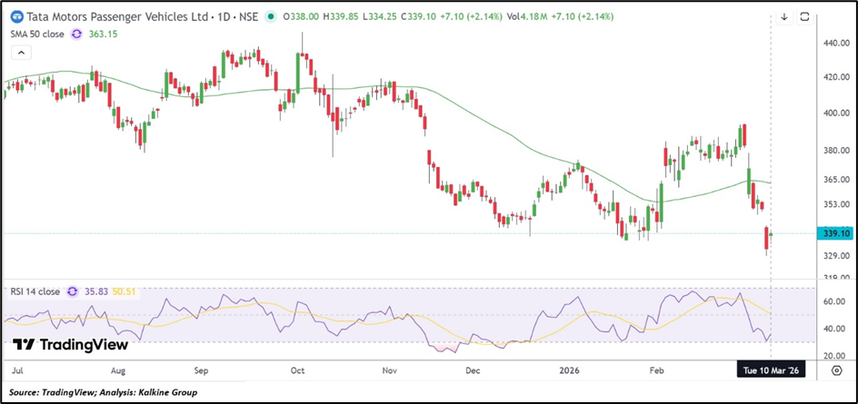Click the Tue 10 Mar '26 date label
The width and height of the screenshot is (858, 404).
772,371
